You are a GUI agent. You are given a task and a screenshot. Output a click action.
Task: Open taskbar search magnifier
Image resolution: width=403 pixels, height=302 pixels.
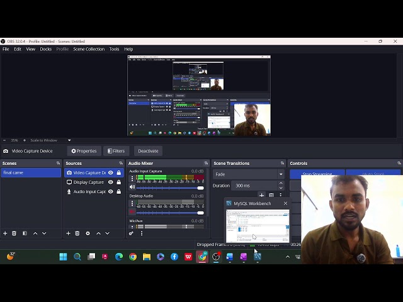pos(77,257)
